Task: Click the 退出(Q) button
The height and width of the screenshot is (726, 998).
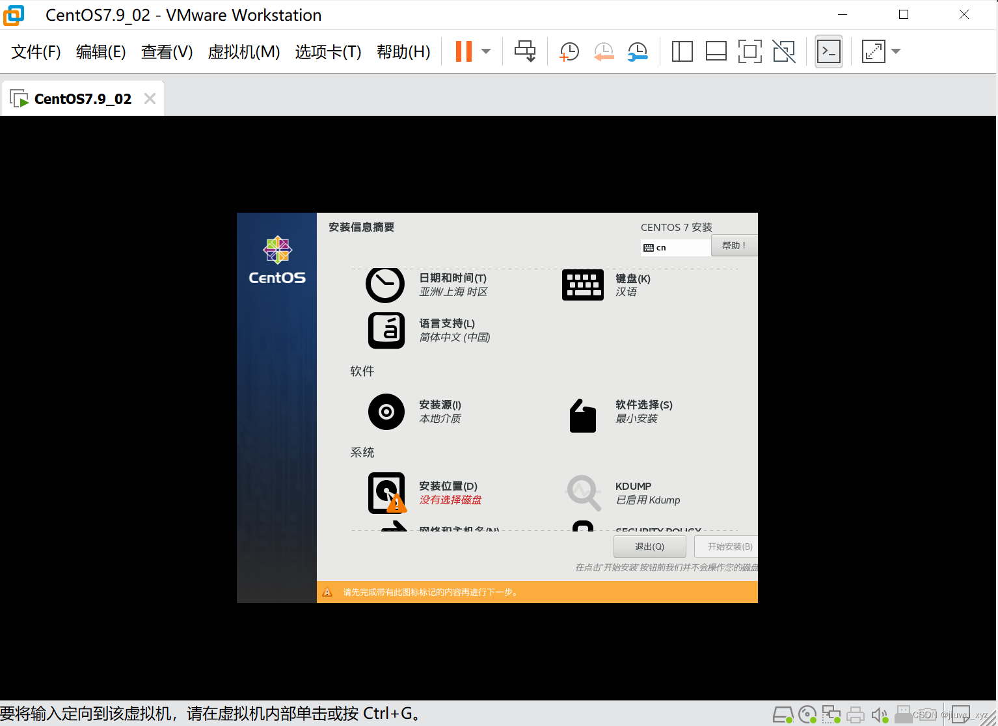Action: tap(650, 546)
